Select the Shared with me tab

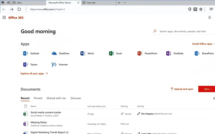point(56,98)
